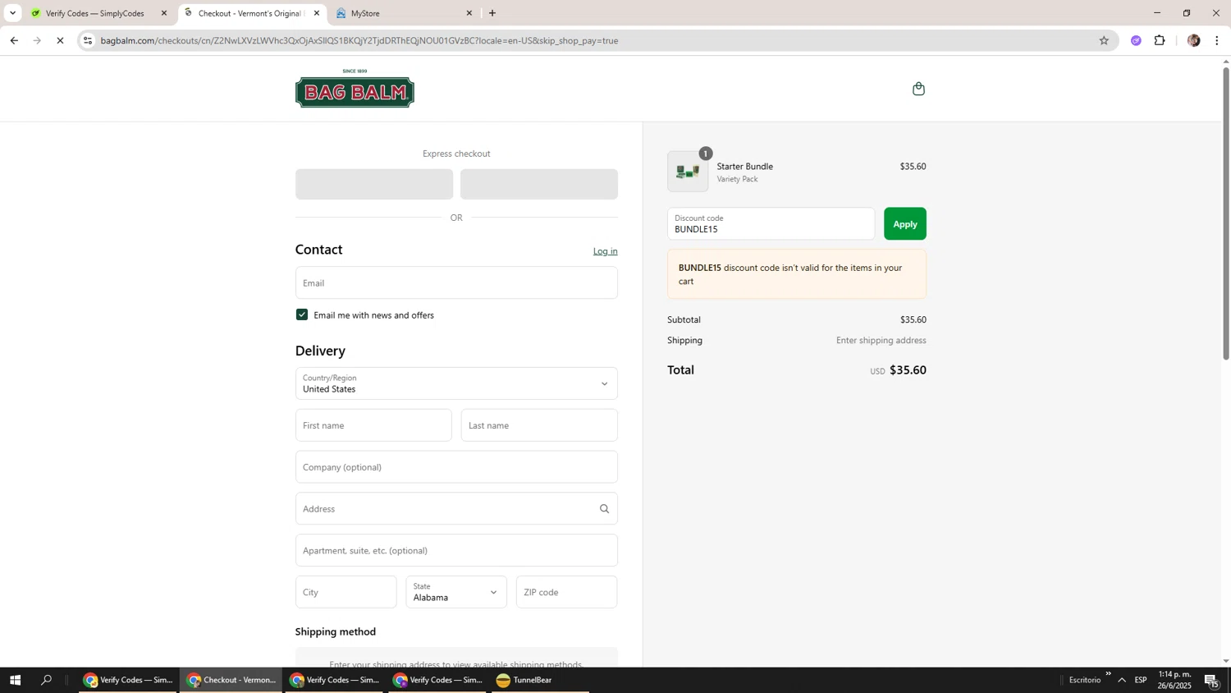Open the shopping bag cart icon
The image size is (1231, 693).
pos(918,89)
